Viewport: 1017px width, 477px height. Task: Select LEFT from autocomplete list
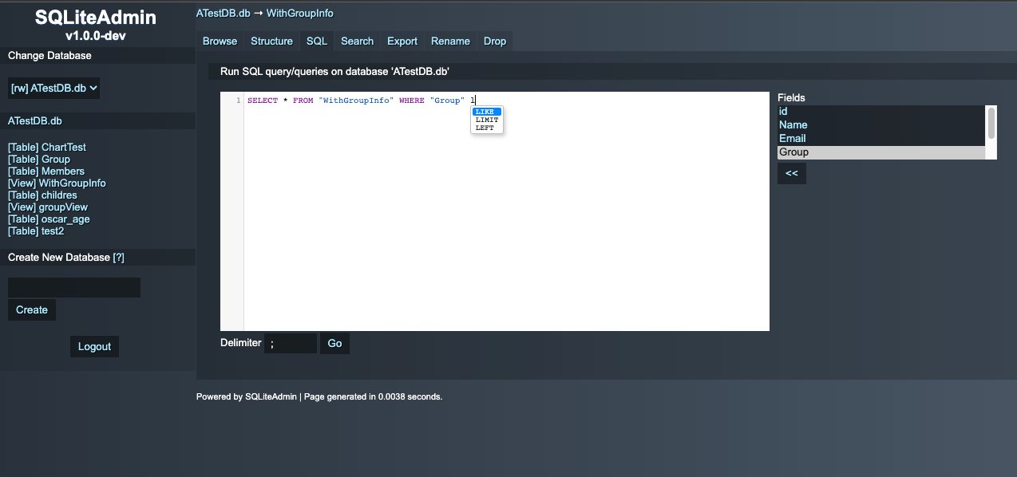[485, 128]
